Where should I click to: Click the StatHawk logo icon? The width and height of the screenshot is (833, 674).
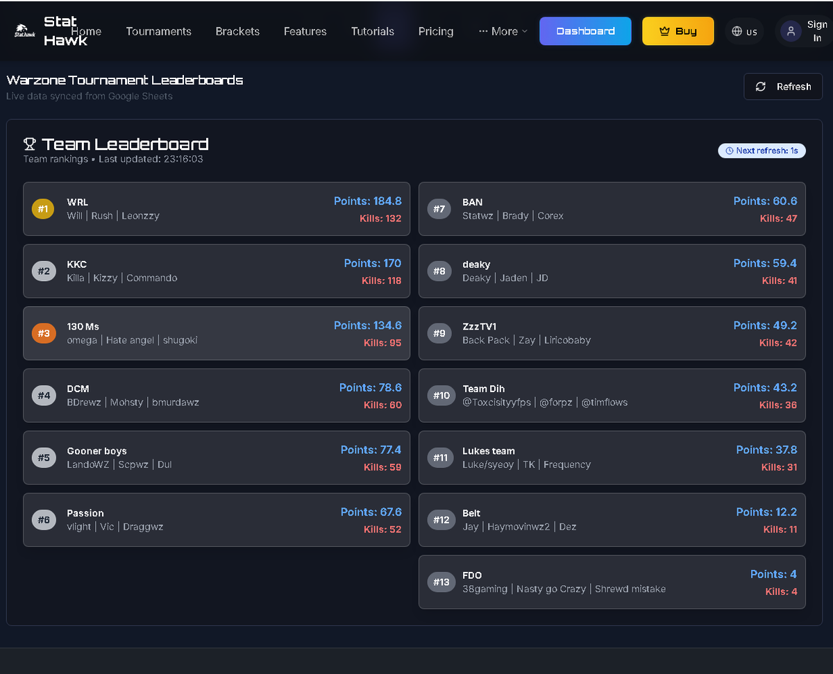click(x=24, y=31)
